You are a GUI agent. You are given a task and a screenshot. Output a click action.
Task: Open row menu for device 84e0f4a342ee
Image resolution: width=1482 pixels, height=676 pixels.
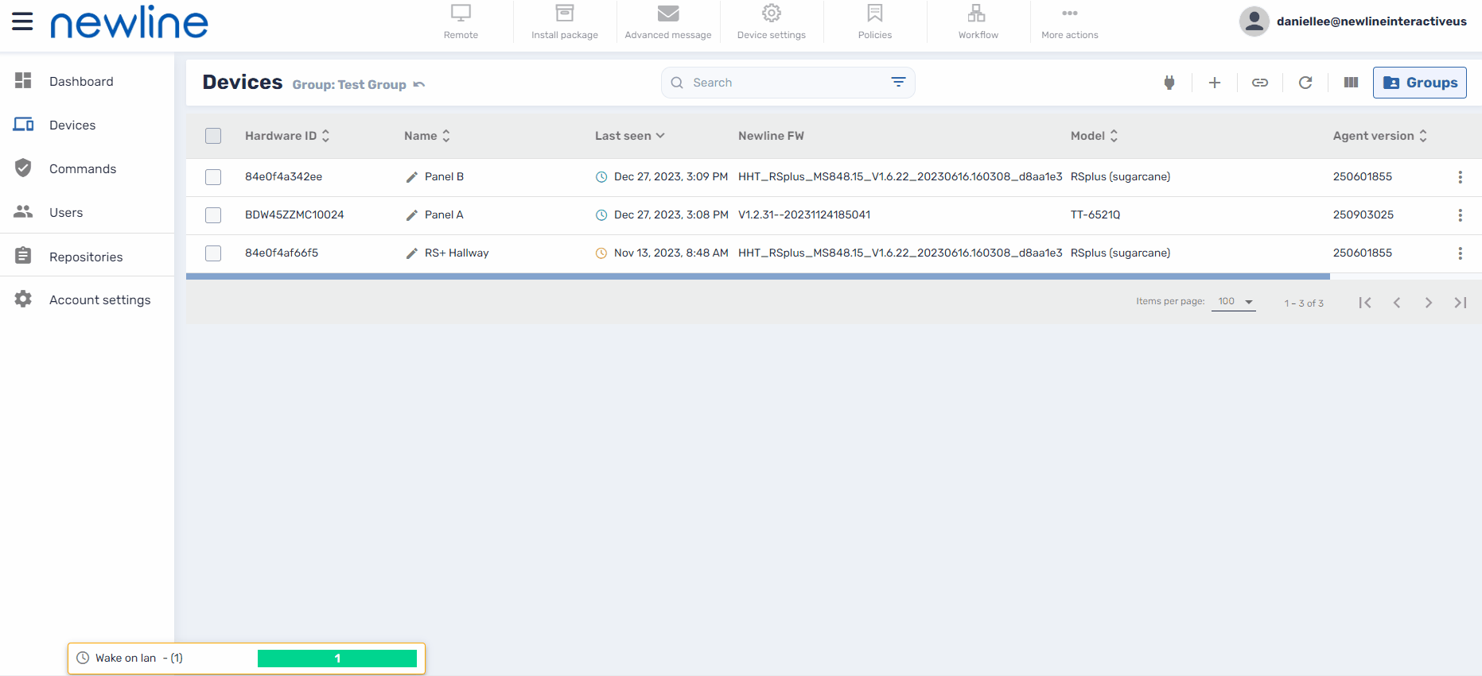tap(1460, 177)
